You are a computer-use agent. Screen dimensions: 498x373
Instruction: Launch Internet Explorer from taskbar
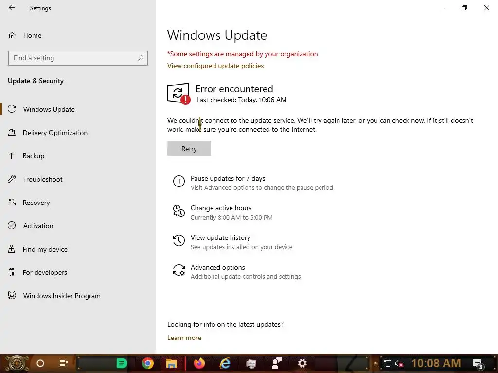point(225,363)
